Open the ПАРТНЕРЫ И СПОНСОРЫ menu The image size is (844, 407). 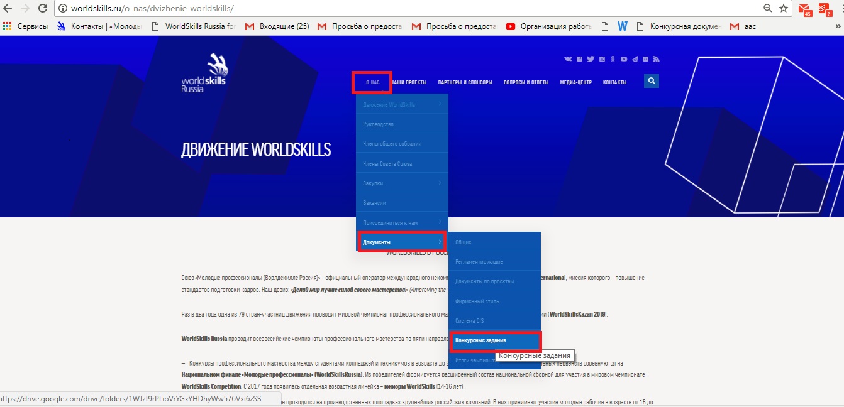pyautogui.click(x=465, y=82)
